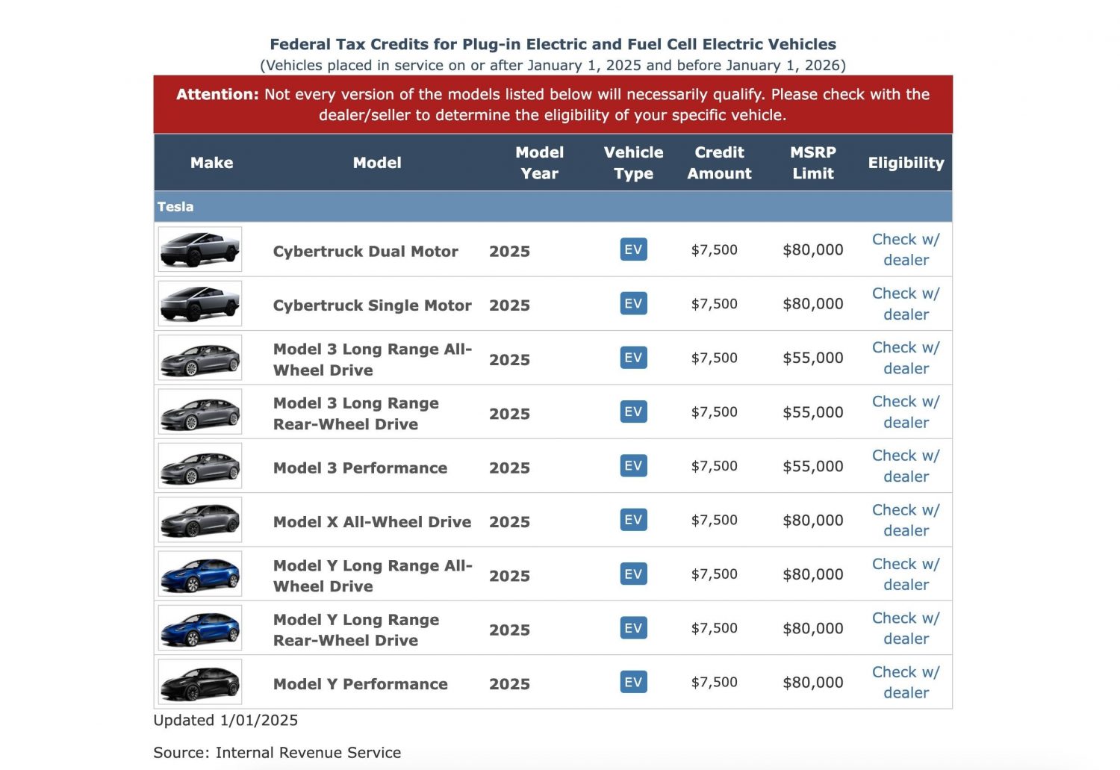Image resolution: width=1120 pixels, height=770 pixels.
Task: Click the Model 3 Performance car thumbnail
Action: click(200, 466)
